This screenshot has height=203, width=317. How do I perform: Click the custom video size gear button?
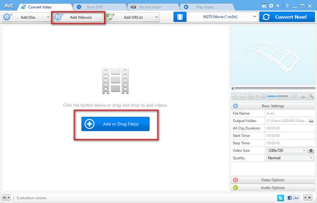(311, 151)
